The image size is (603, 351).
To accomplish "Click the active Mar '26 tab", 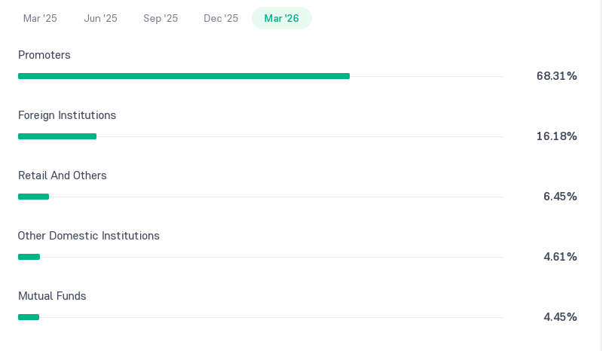I will tap(281, 18).
